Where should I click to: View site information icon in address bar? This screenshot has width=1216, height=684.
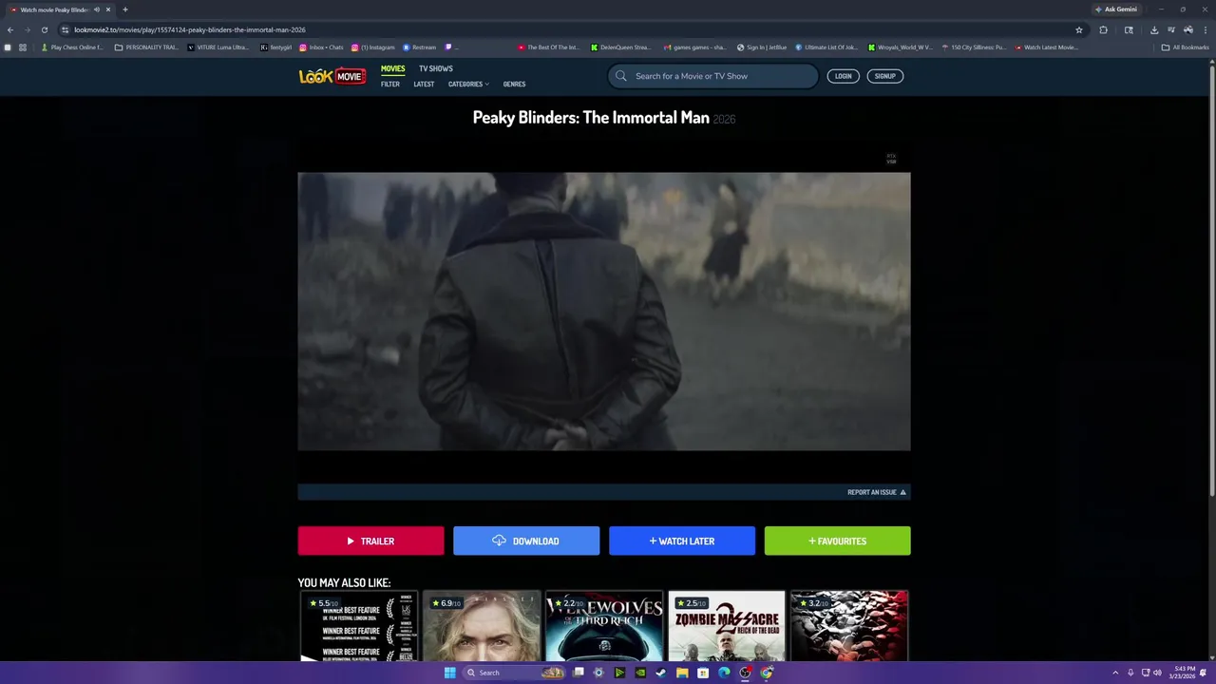tap(65, 29)
